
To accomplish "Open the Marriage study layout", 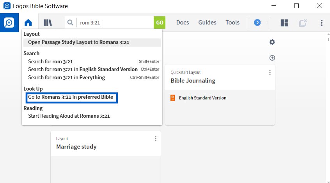I will 76,147.
